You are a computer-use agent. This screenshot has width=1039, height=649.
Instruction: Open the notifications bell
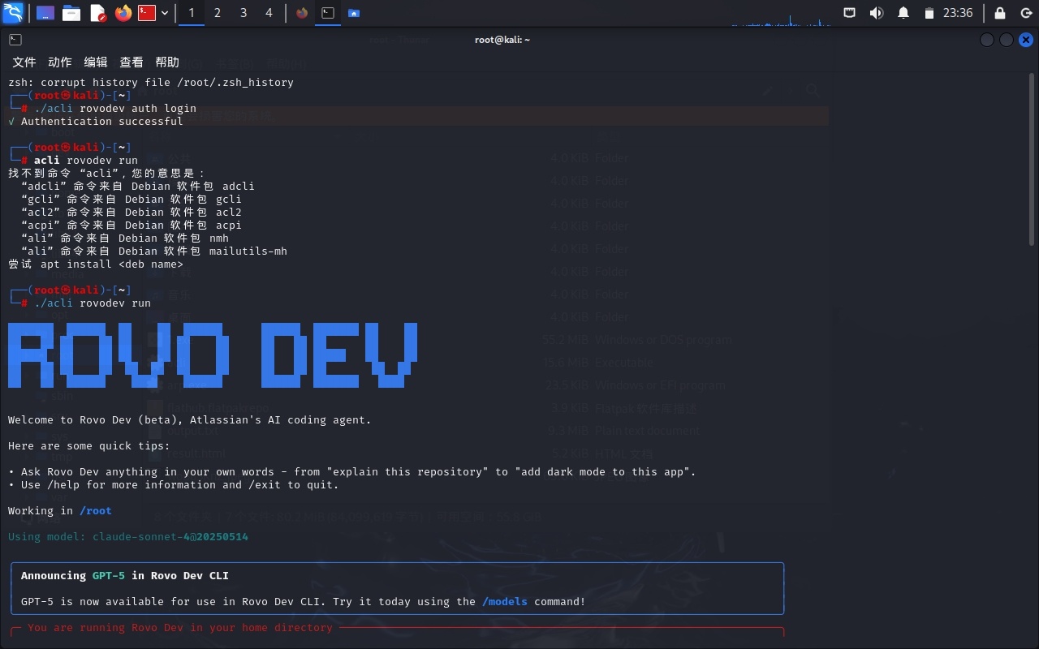903,13
